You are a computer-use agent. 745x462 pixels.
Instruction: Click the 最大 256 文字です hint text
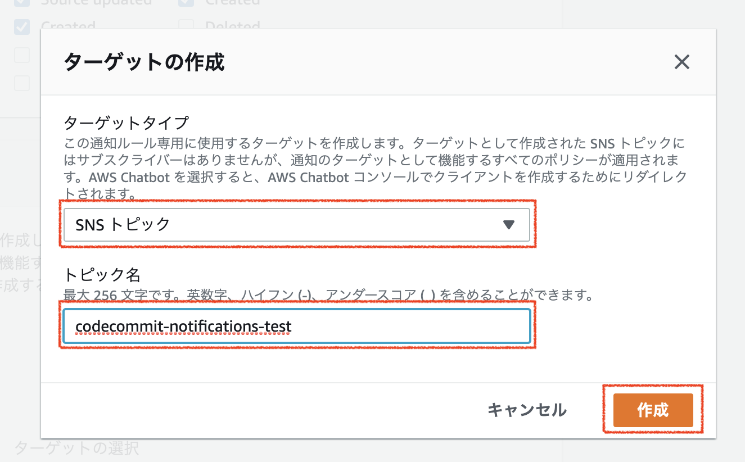point(328,295)
